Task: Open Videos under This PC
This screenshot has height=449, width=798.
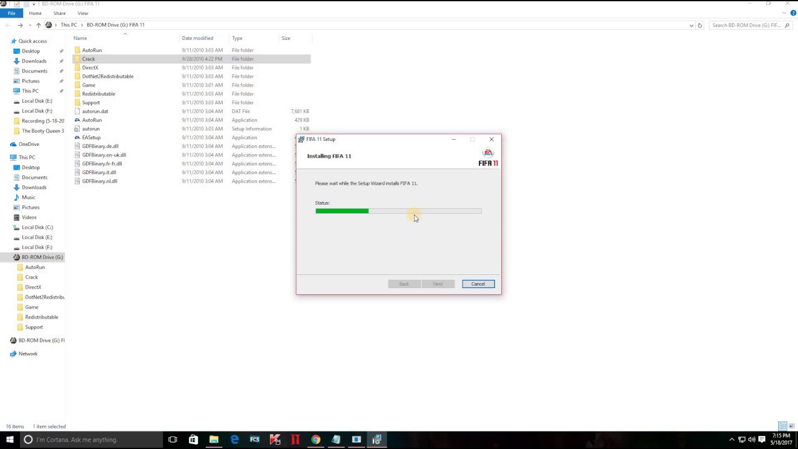Action: point(29,217)
